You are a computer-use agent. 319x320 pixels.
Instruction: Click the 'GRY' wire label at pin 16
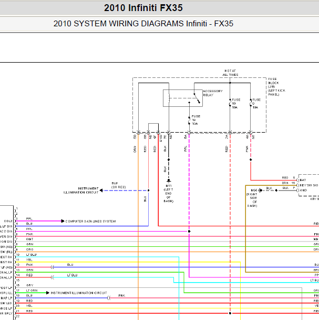click(29, 285)
